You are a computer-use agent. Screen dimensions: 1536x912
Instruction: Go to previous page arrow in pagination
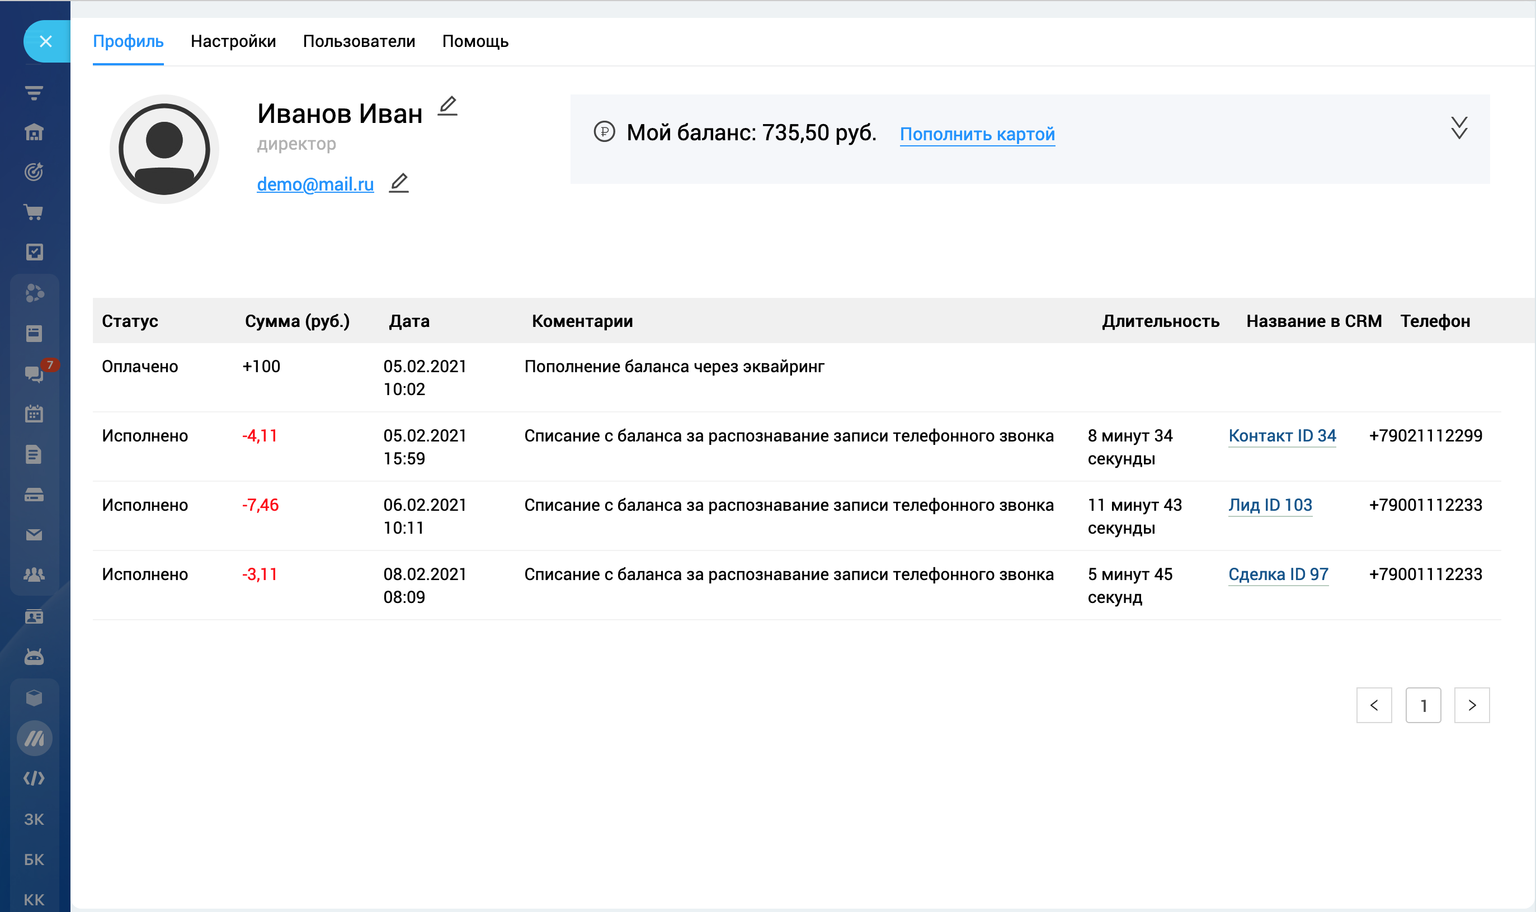coord(1374,705)
